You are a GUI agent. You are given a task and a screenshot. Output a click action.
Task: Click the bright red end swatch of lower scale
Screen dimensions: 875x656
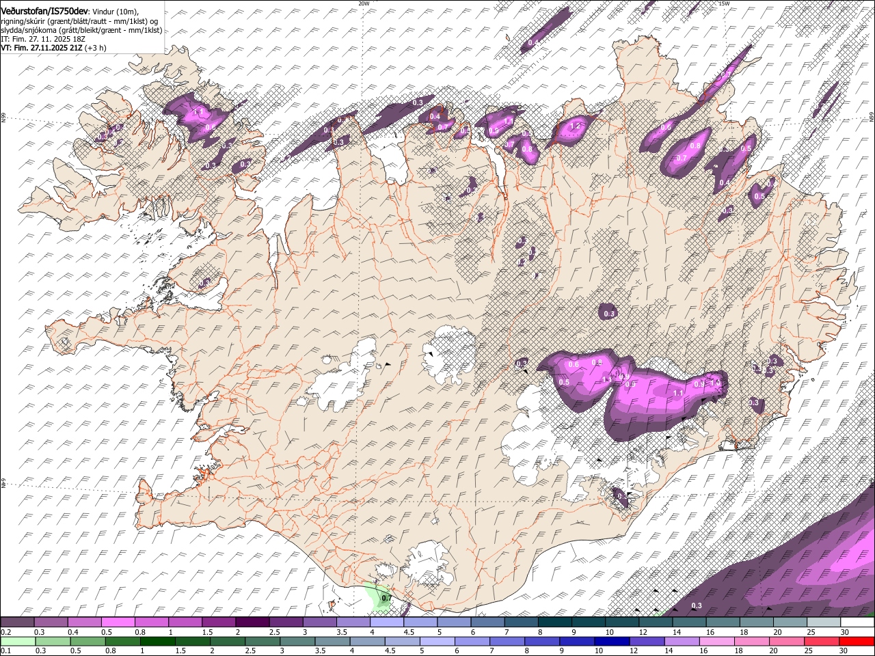click(x=858, y=641)
